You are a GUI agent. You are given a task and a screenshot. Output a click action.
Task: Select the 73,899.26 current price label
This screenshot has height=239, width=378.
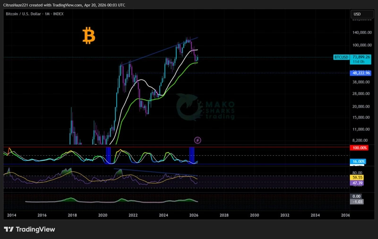point(361,57)
